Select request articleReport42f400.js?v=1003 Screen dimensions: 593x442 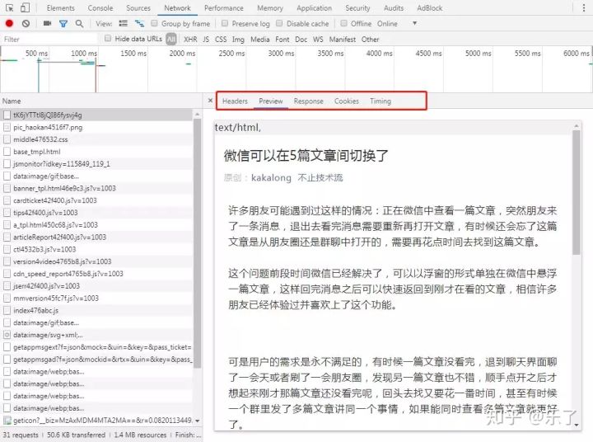click(x=96, y=237)
